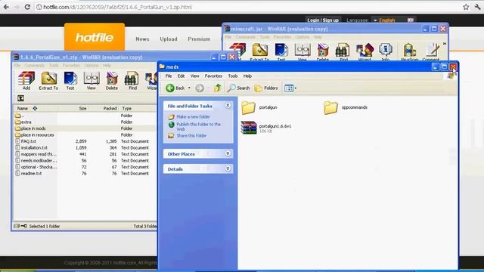This screenshot has height=272, width=484.
Task: Show more toolbar buttons in minecraft.jar window
Action: [445, 44]
